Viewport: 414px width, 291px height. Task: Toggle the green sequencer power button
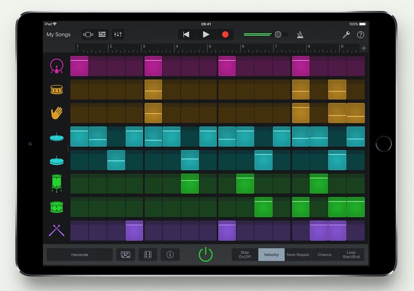(x=206, y=254)
